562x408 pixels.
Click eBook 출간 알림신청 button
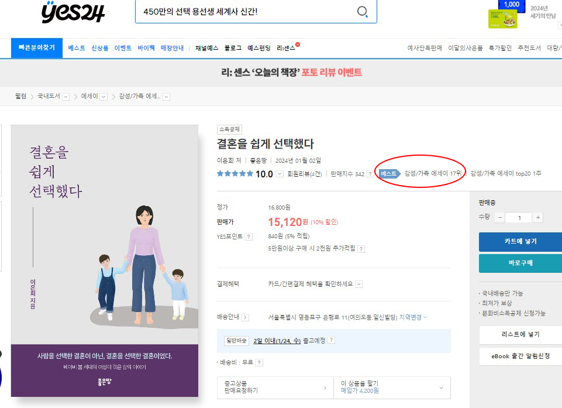tap(520, 356)
